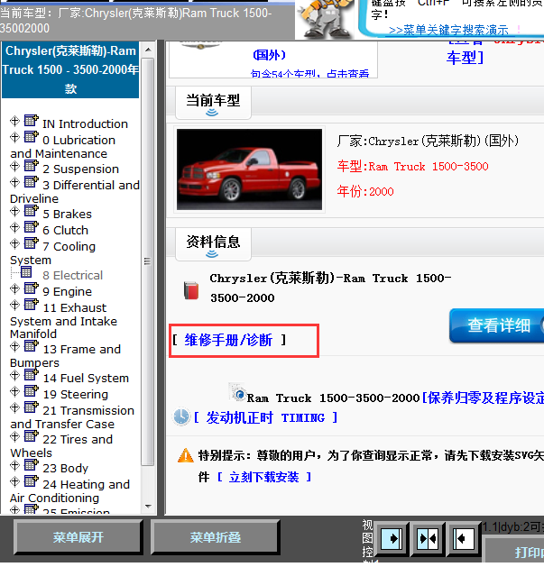Expand the 5 Brakes tree node
This screenshot has height=567, width=544.
[14, 211]
